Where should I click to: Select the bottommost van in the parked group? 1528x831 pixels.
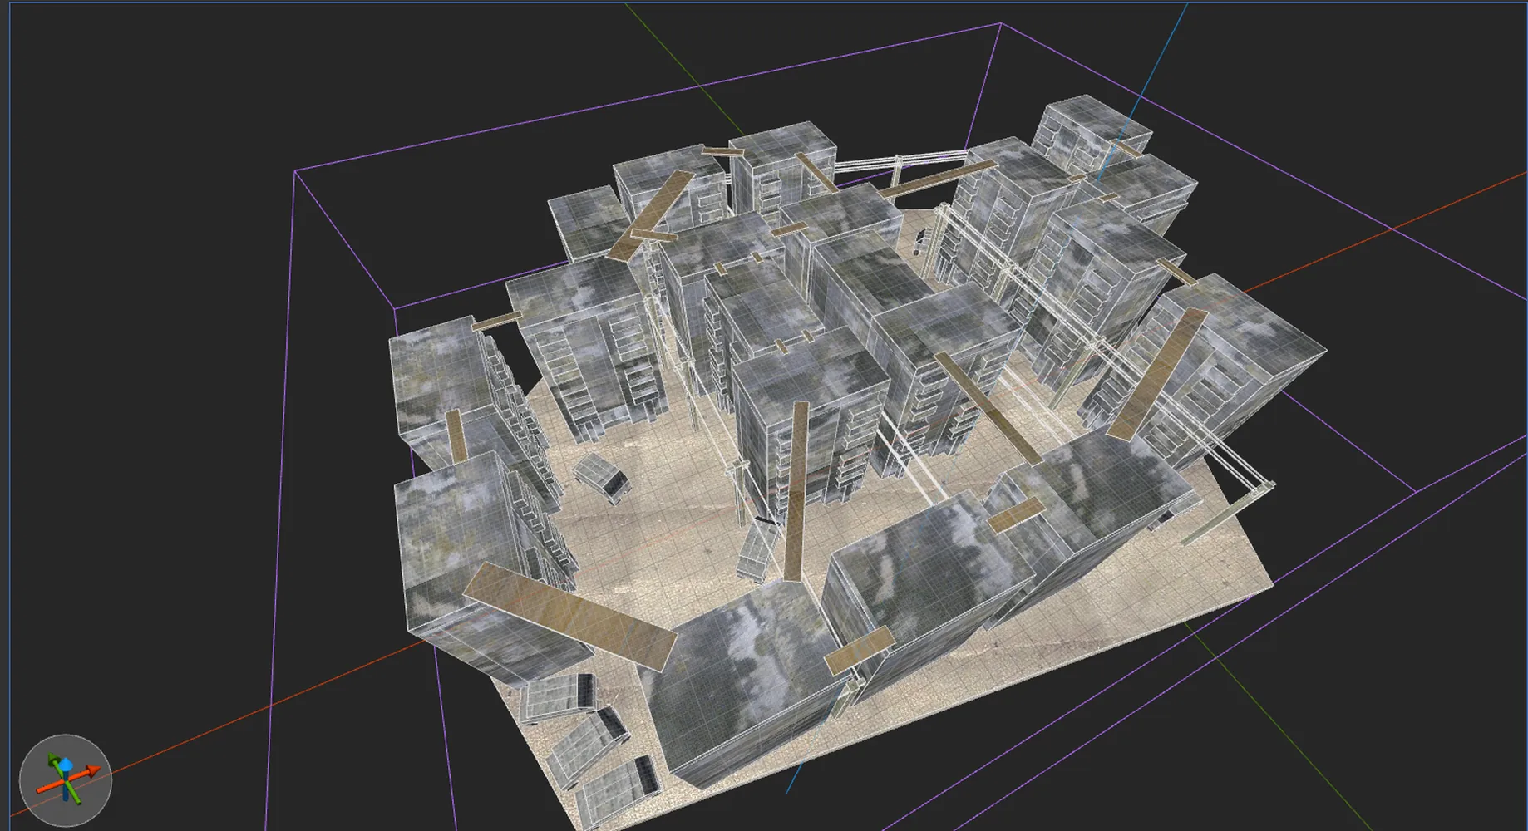(618, 794)
